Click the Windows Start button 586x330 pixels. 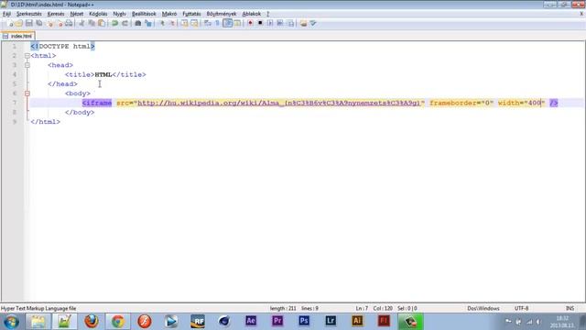[11, 322]
